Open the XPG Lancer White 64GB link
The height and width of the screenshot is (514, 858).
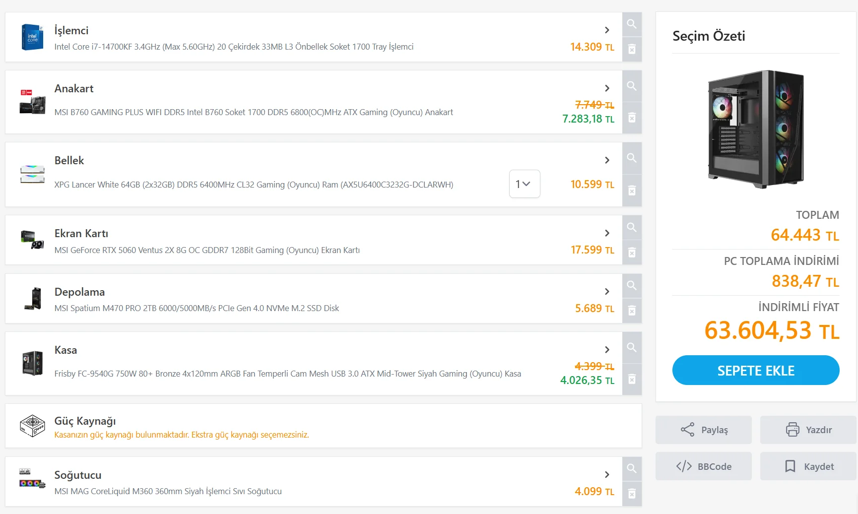254,185
